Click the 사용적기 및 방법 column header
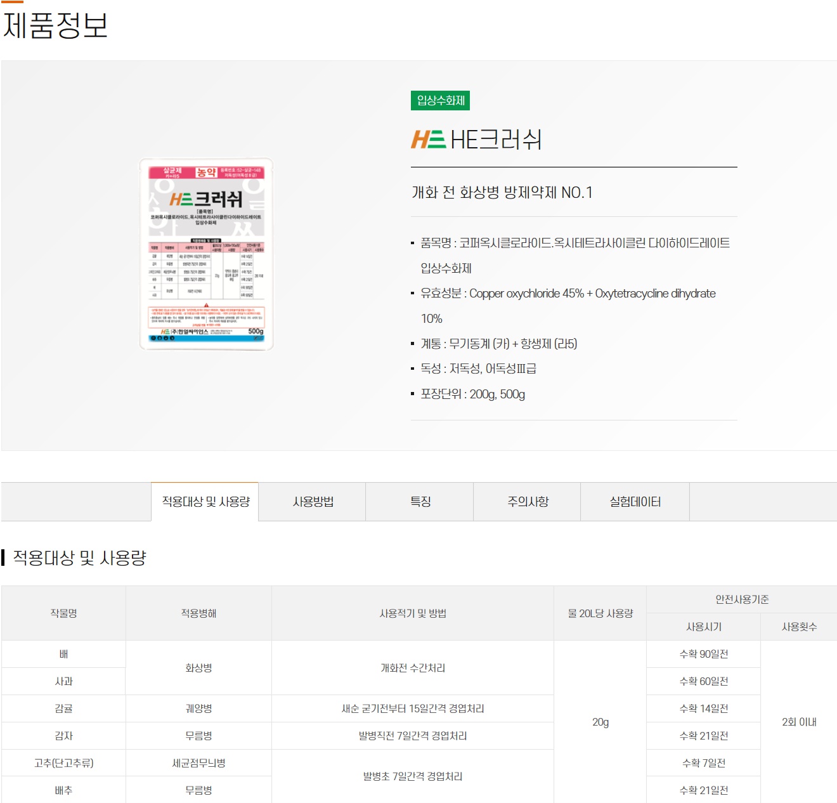837x803 pixels. tap(413, 613)
